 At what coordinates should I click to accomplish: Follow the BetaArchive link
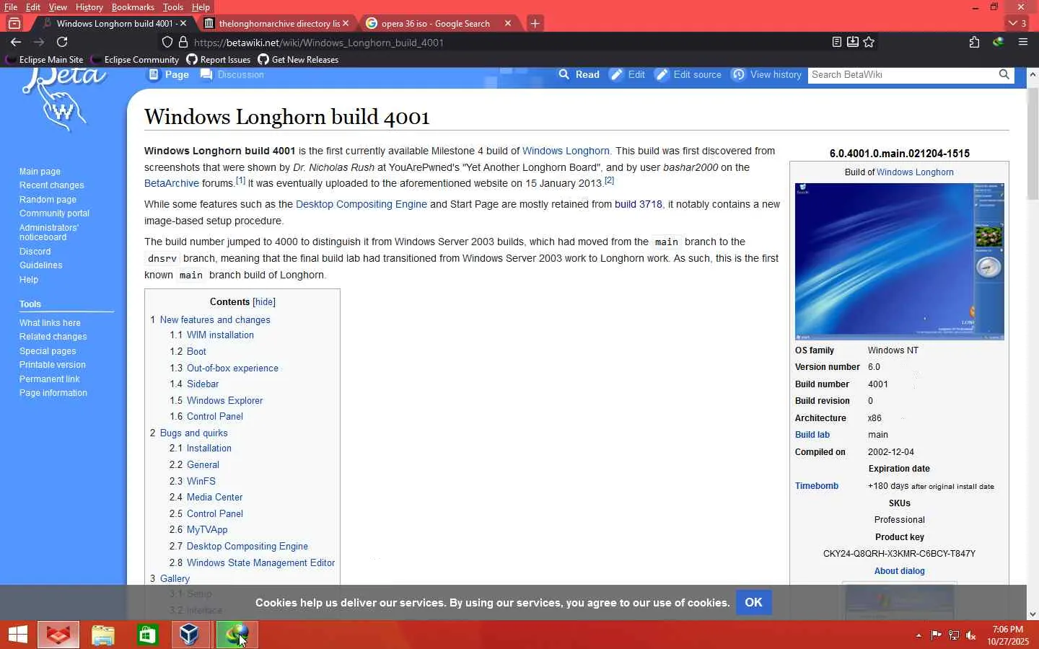[x=172, y=184]
